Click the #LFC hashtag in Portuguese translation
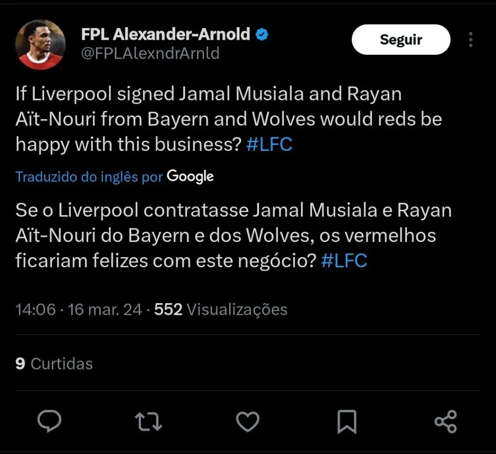 [344, 261]
